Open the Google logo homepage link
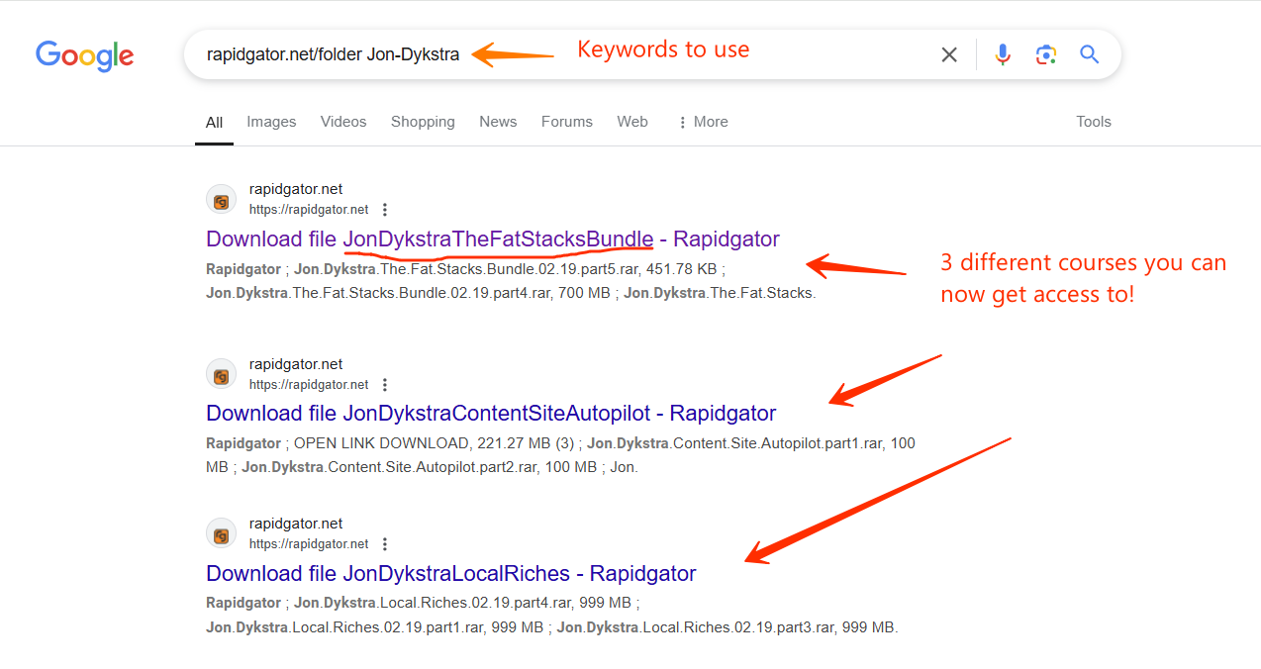Image resolution: width=1261 pixels, height=669 pixels. coord(85,55)
